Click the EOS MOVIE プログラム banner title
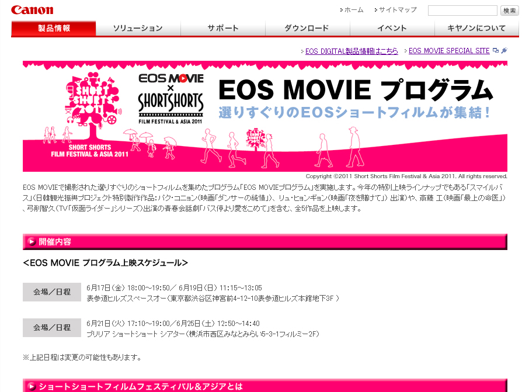522x392 pixels. point(356,90)
